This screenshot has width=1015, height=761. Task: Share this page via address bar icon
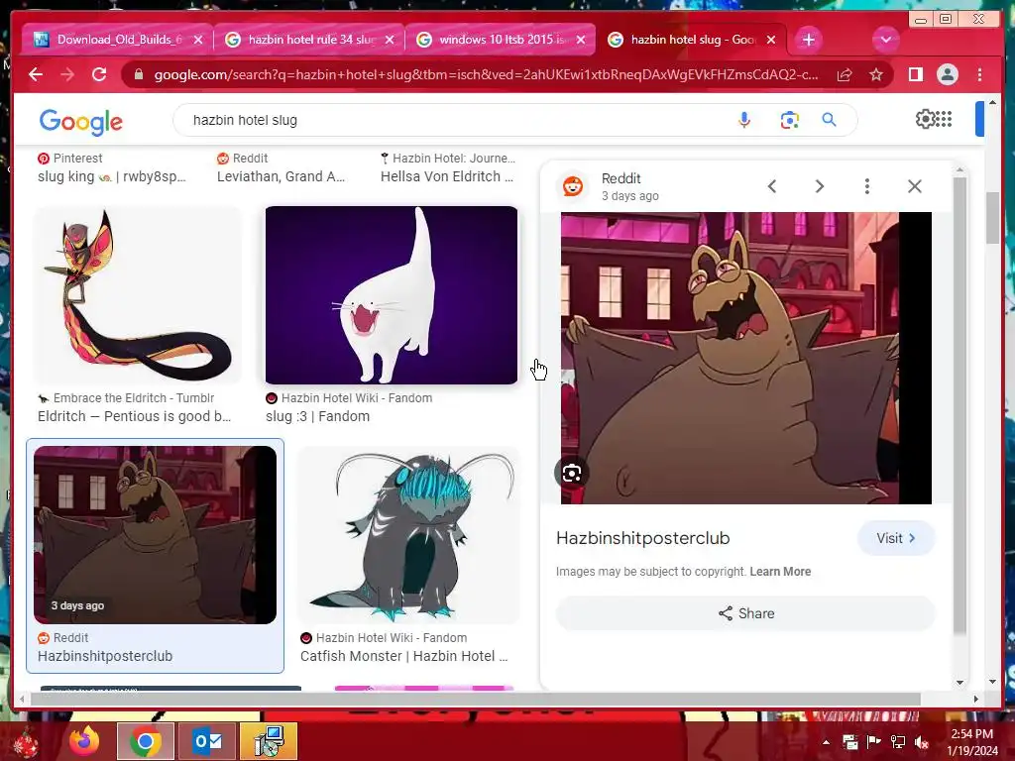(x=845, y=75)
